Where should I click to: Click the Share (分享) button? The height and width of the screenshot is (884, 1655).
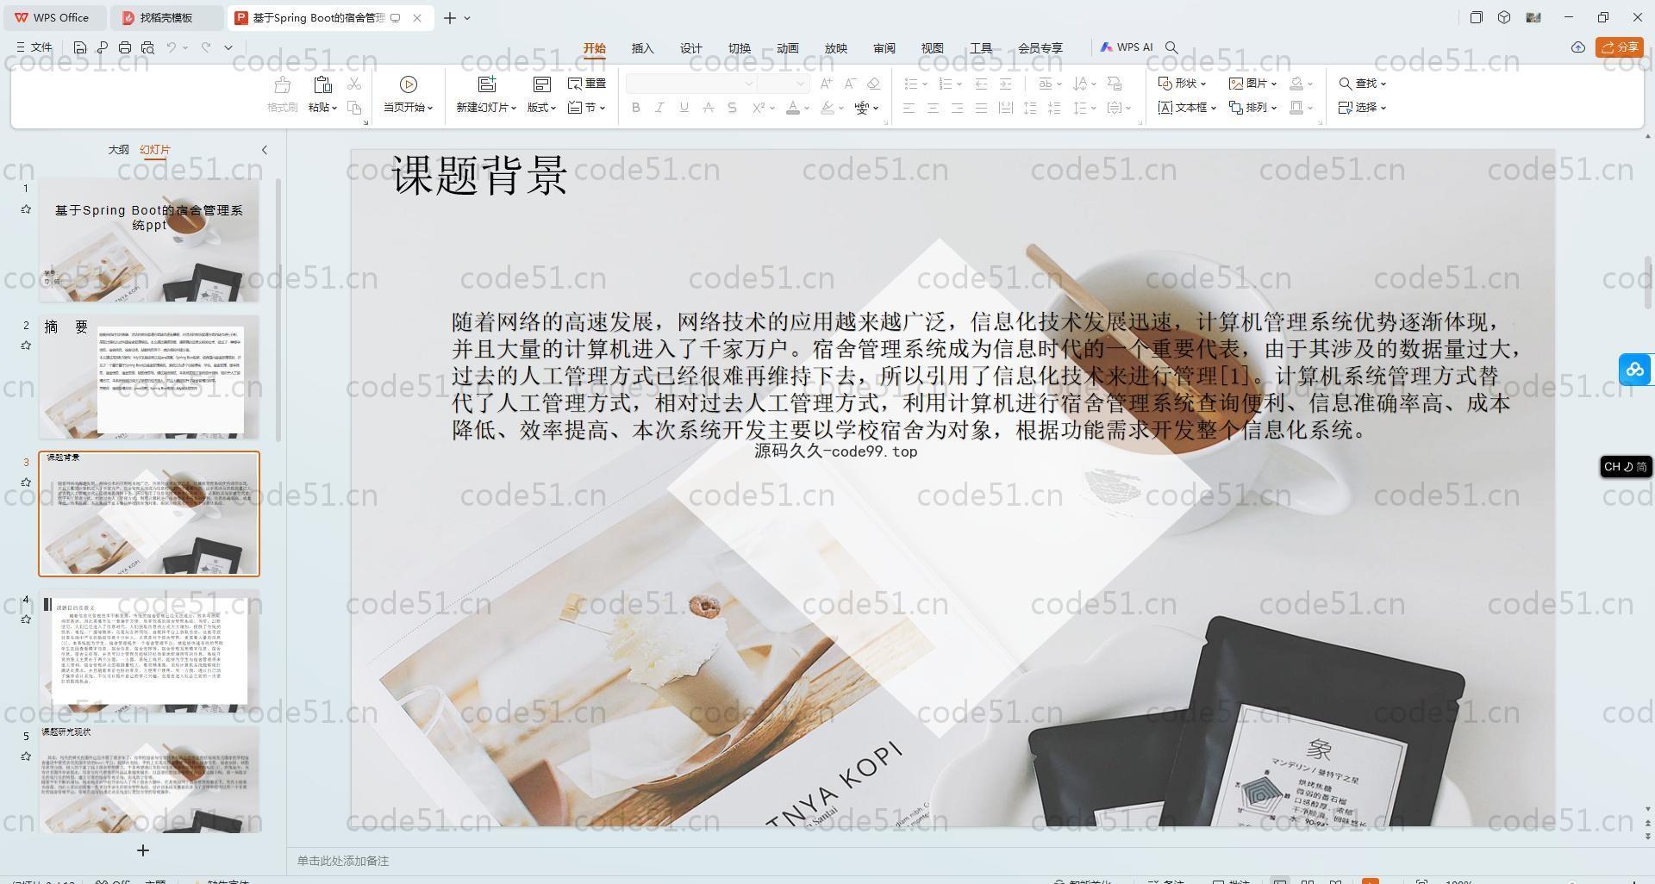pos(1619,47)
